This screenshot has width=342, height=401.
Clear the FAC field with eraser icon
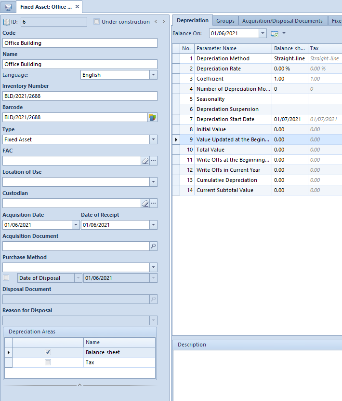(x=145, y=161)
